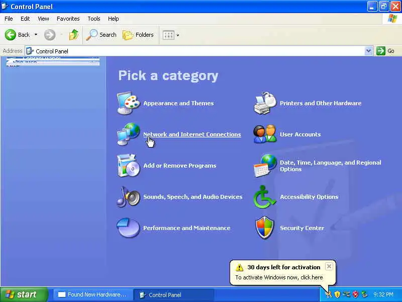The width and height of the screenshot is (402, 302).
Task: Click the Control Panel taskbar button
Action: coord(174,294)
